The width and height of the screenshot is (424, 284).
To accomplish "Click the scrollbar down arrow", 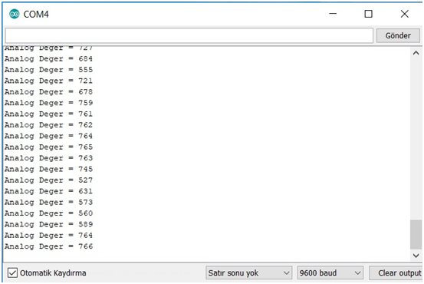I will tap(416, 256).
